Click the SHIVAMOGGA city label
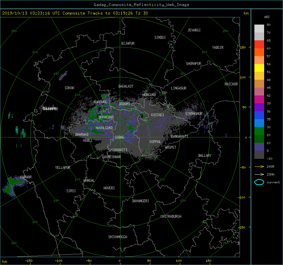Image resolution: width=283 pixels, height=265 pixels. tap(118, 237)
